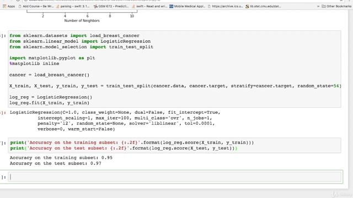This screenshot has height=198, width=353.
Task: Click the 'log_reg.fit(X_train, y_train)' line
Action: tap(49, 103)
